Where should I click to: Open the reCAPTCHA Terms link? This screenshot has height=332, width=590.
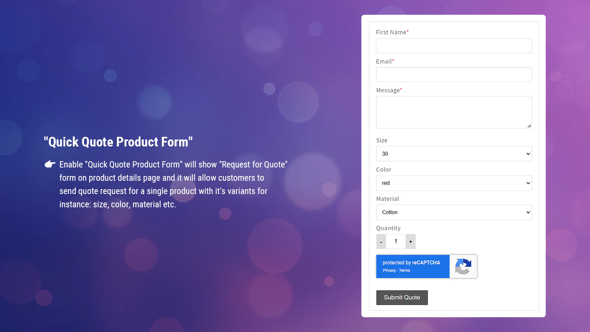point(405,270)
